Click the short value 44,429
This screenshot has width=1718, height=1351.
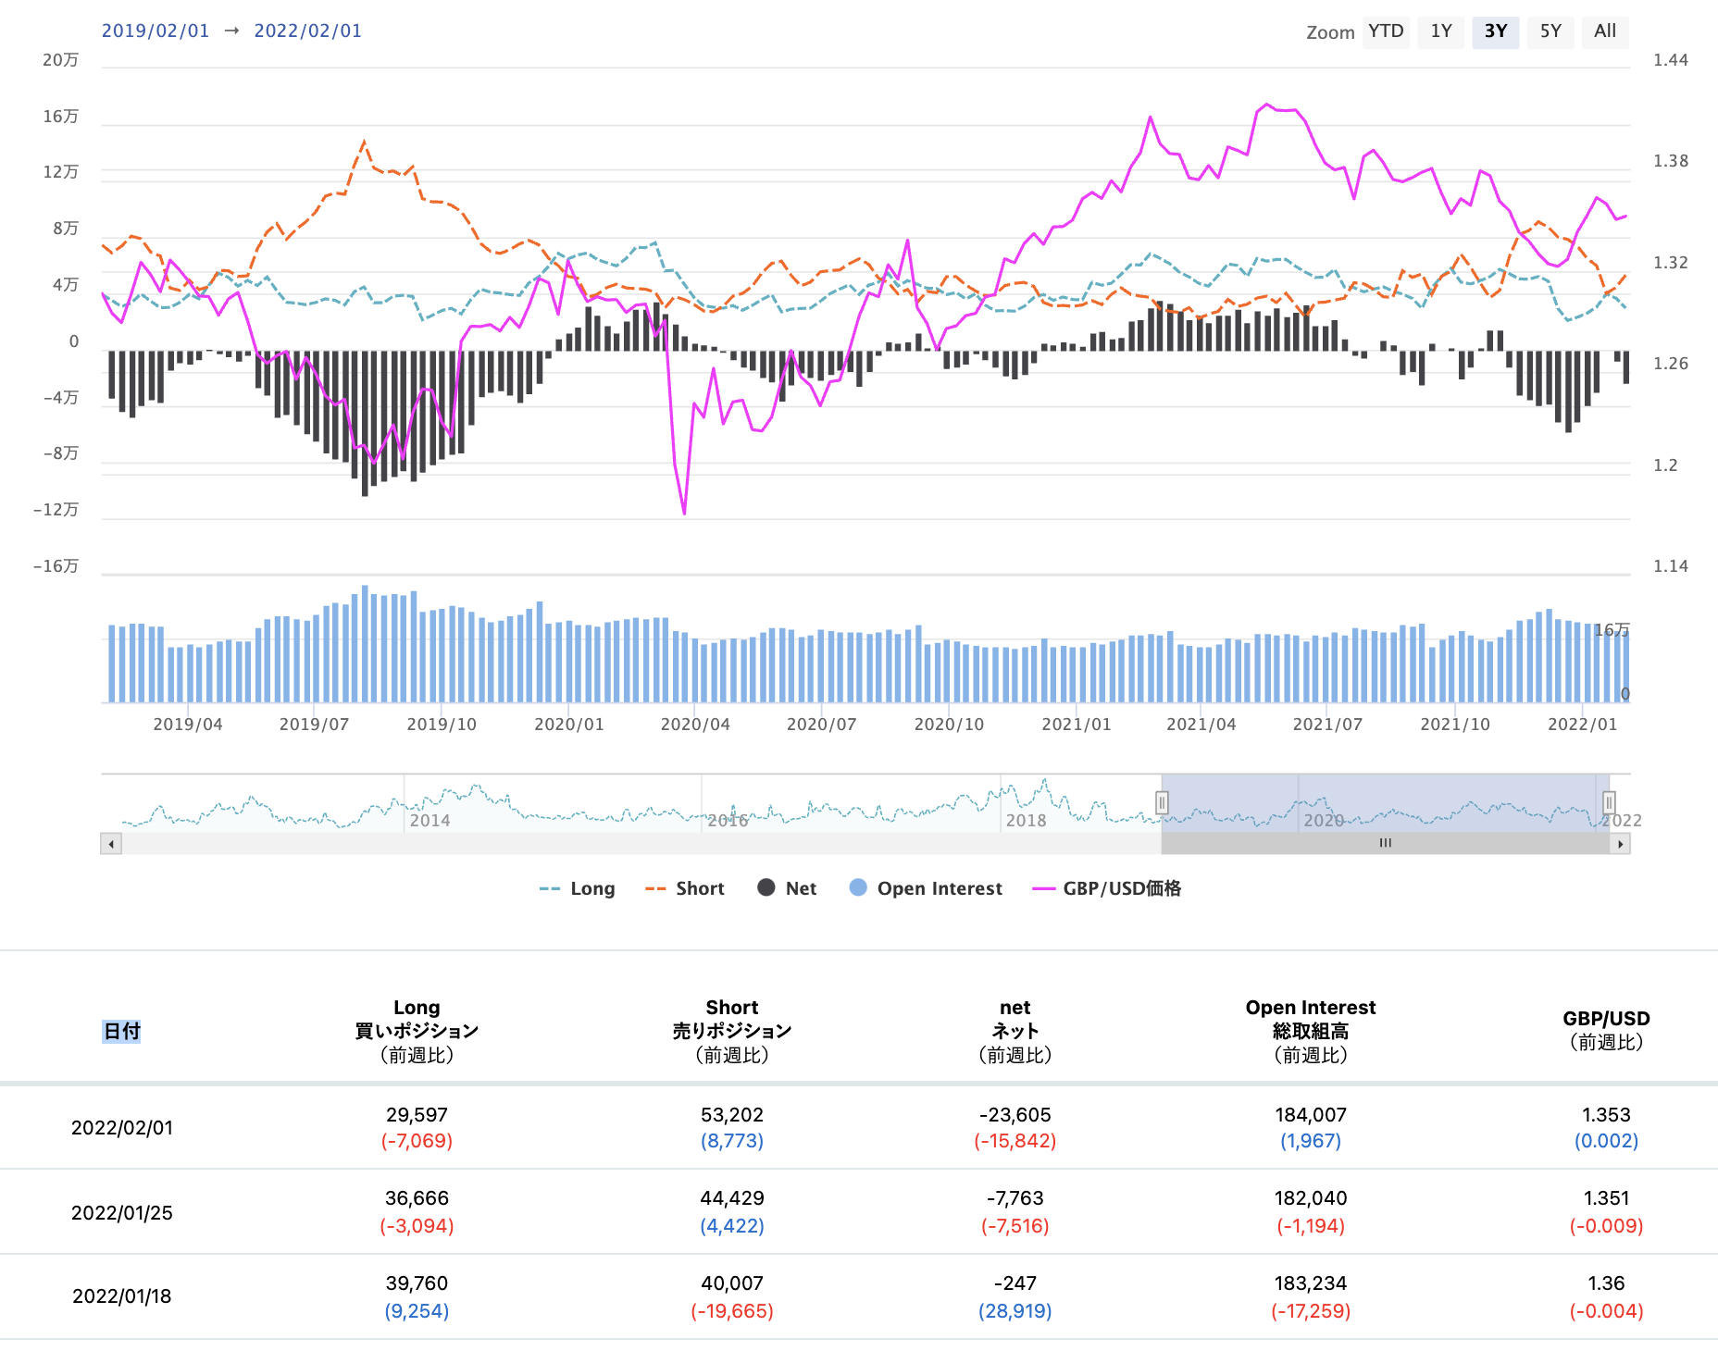coord(732,1198)
